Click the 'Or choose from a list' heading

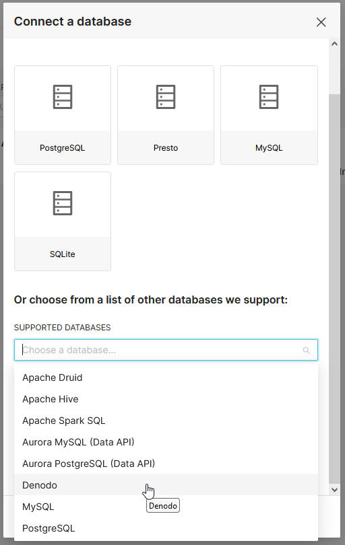coord(151,299)
